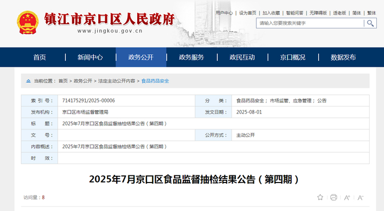
Task: Open the 政务公开 navigation tab
Action: pos(141,58)
